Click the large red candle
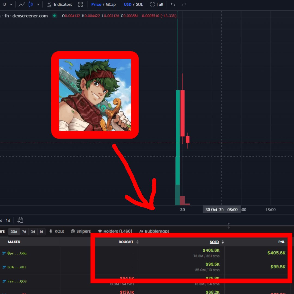 182,113
